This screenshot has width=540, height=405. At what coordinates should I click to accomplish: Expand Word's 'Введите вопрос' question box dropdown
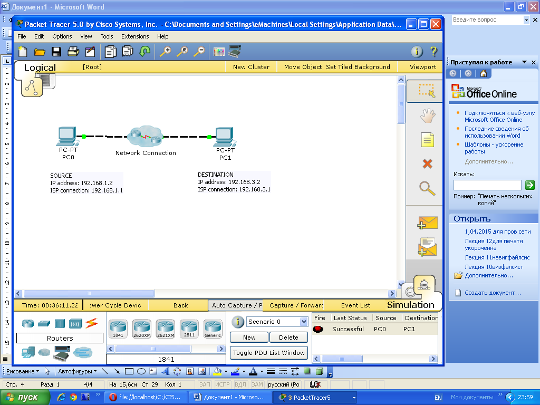[526, 20]
